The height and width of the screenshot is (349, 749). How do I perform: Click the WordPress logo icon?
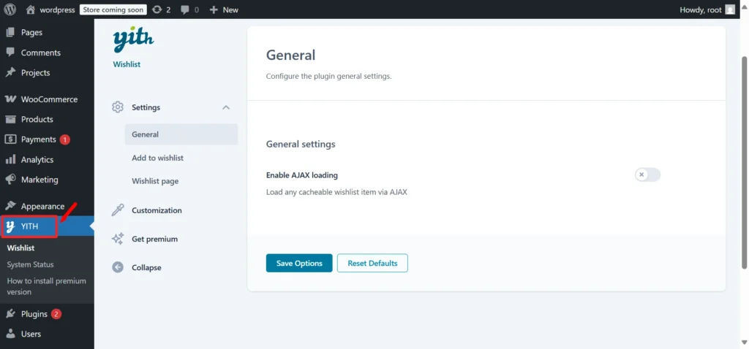(10, 9)
